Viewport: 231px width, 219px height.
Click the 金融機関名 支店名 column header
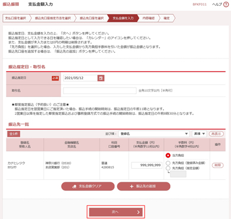point(72,144)
